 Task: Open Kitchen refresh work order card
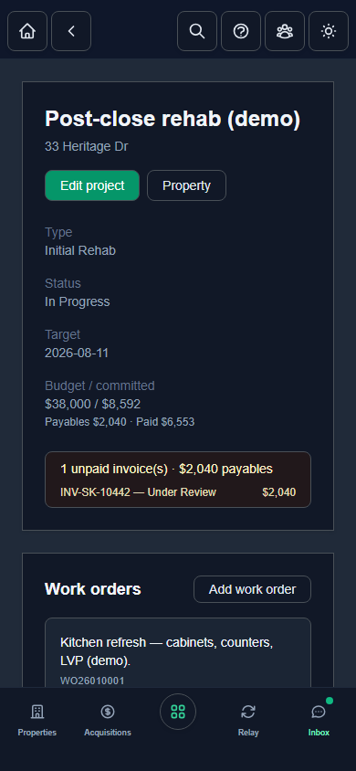click(x=178, y=654)
